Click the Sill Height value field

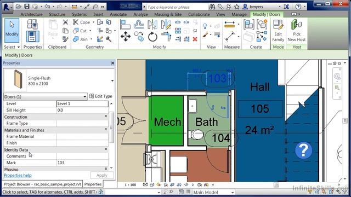pos(82,110)
